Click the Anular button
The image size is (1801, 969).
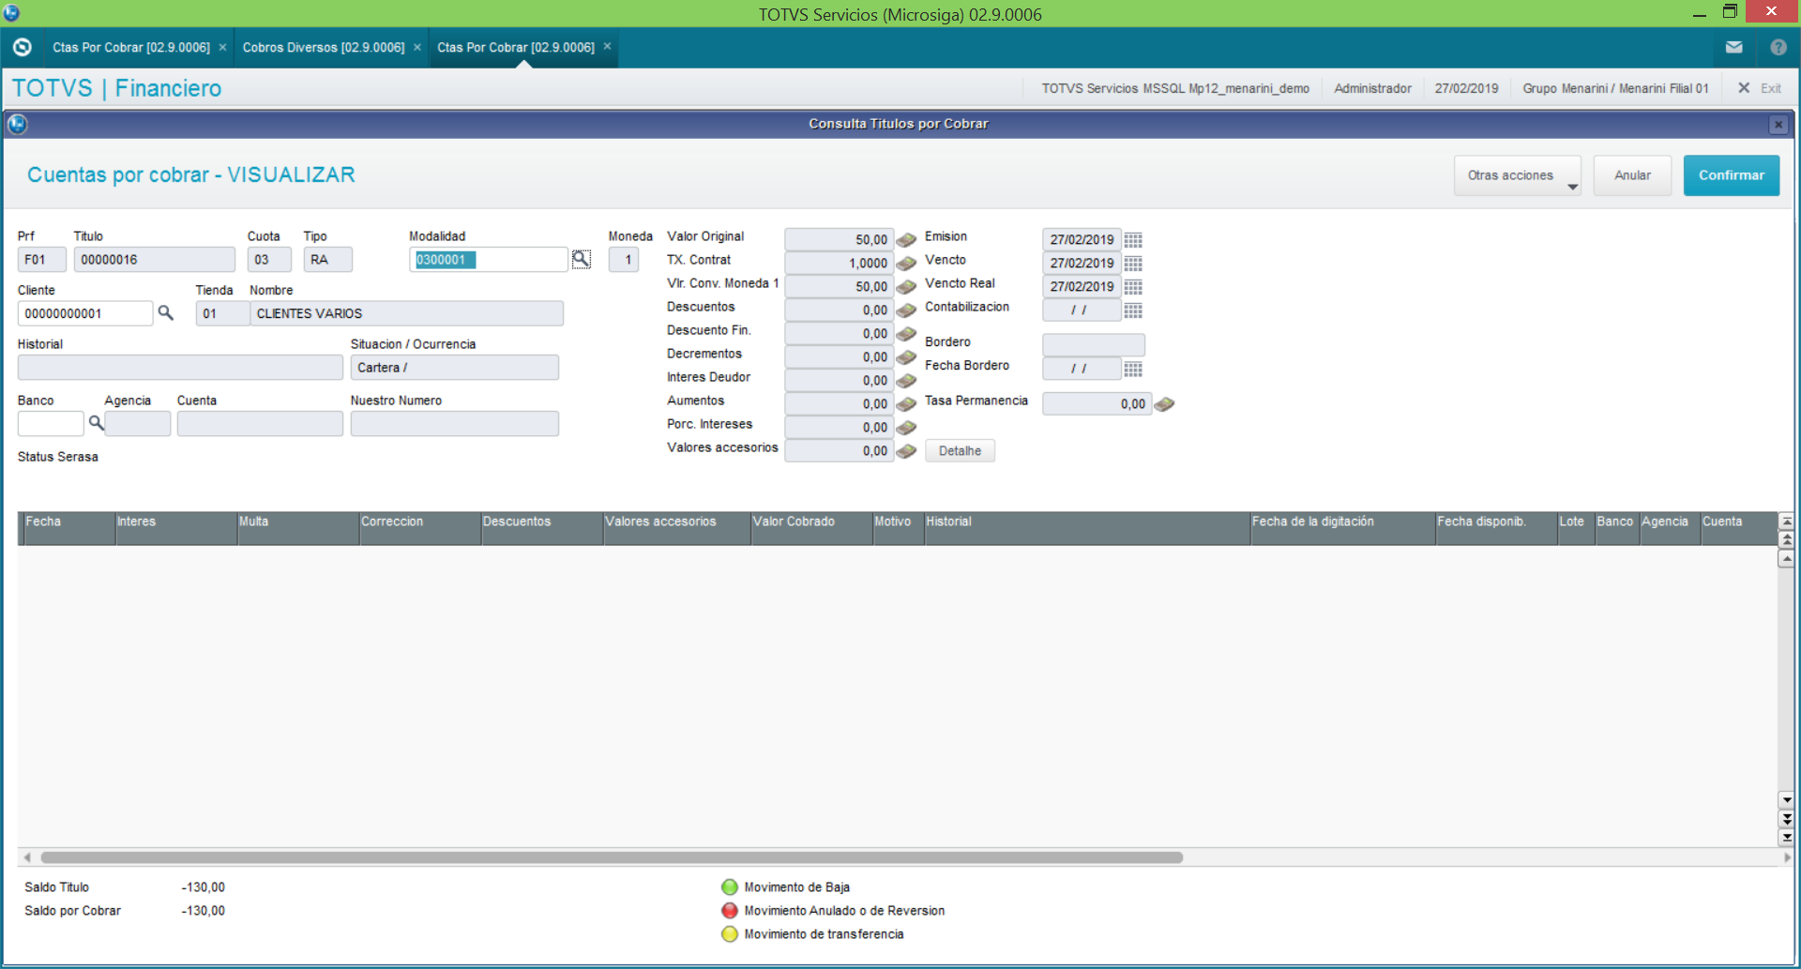click(x=1632, y=175)
